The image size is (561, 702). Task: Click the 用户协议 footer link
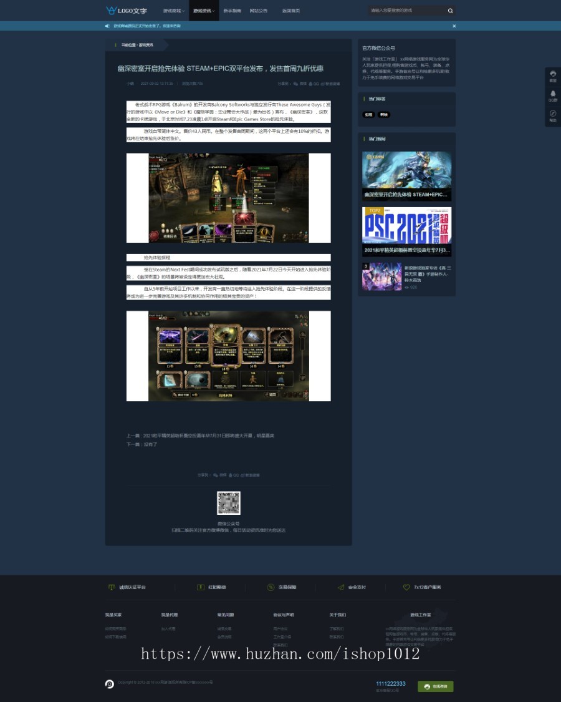(280, 628)
